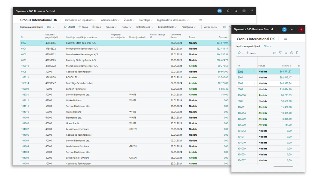
Task: Click the bookmark icon in the small window
Action: 297,53
